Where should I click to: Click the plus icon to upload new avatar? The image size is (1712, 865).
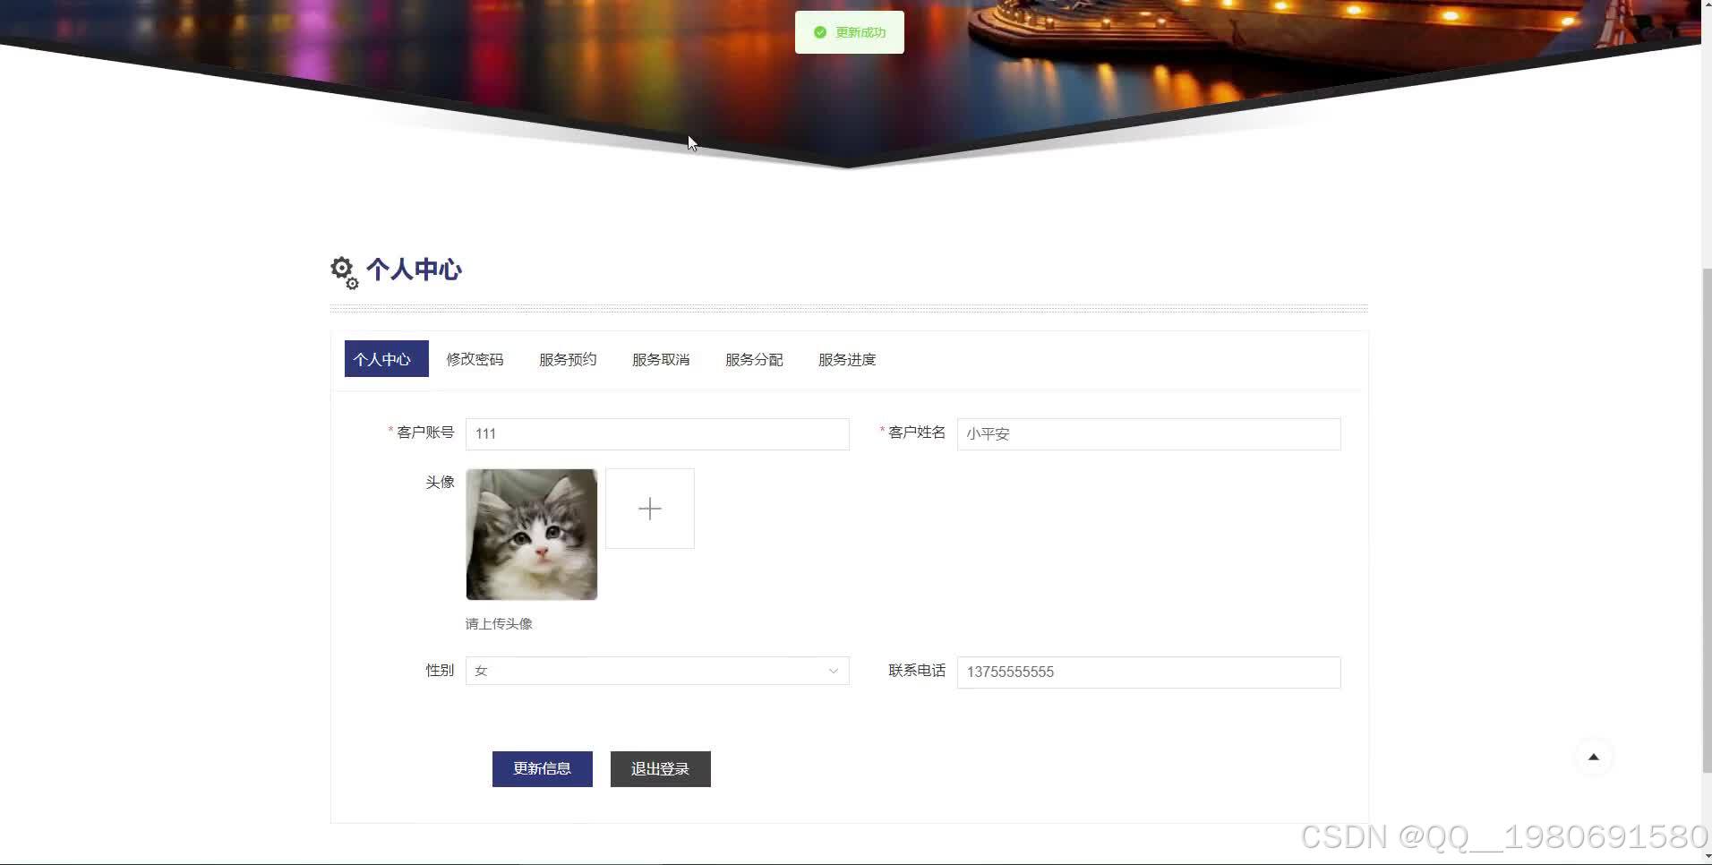coord(649,508)
